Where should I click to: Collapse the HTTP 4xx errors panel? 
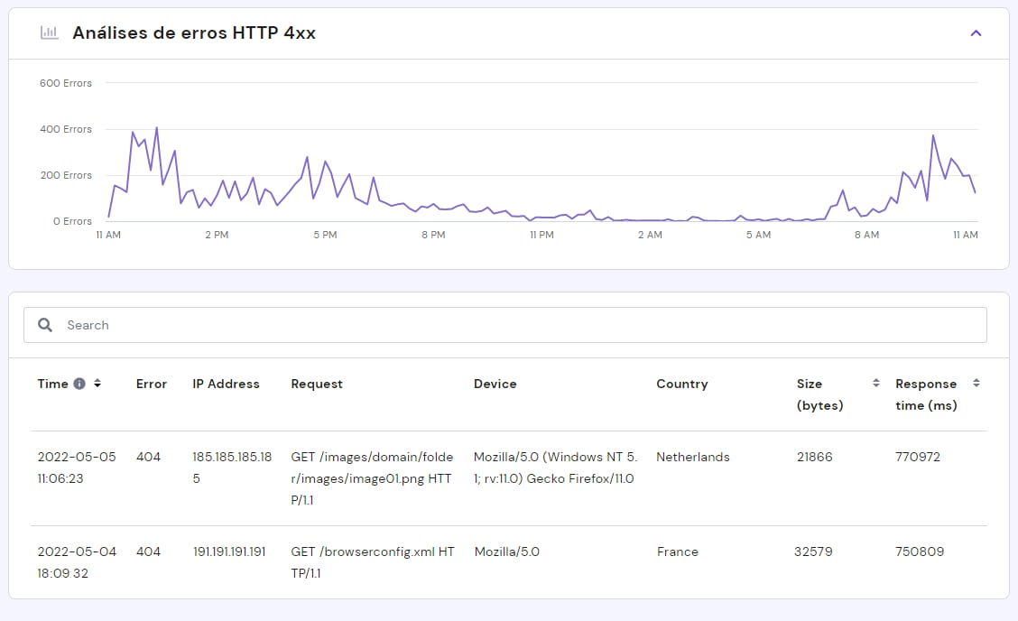(975, 33)
